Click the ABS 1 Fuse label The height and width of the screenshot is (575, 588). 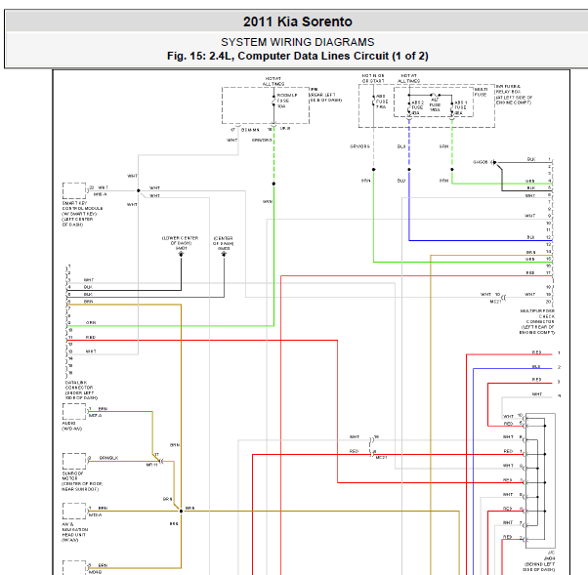tap(460, 107)
